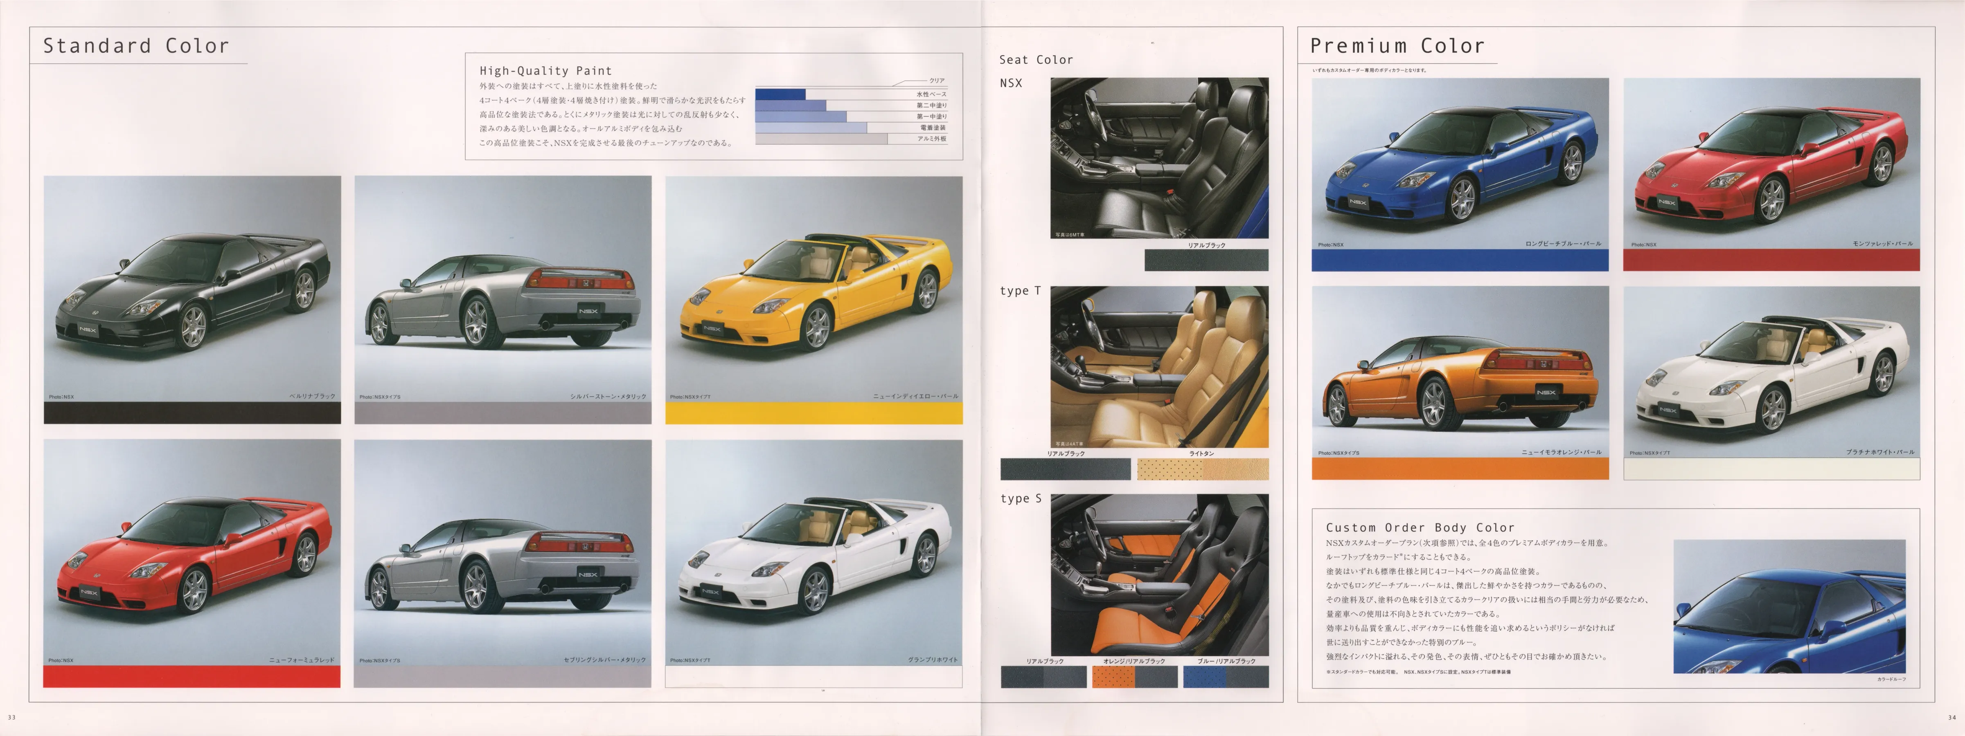Click page number 33
This screenshot has width=1965, height=736.
coord(11,717)
